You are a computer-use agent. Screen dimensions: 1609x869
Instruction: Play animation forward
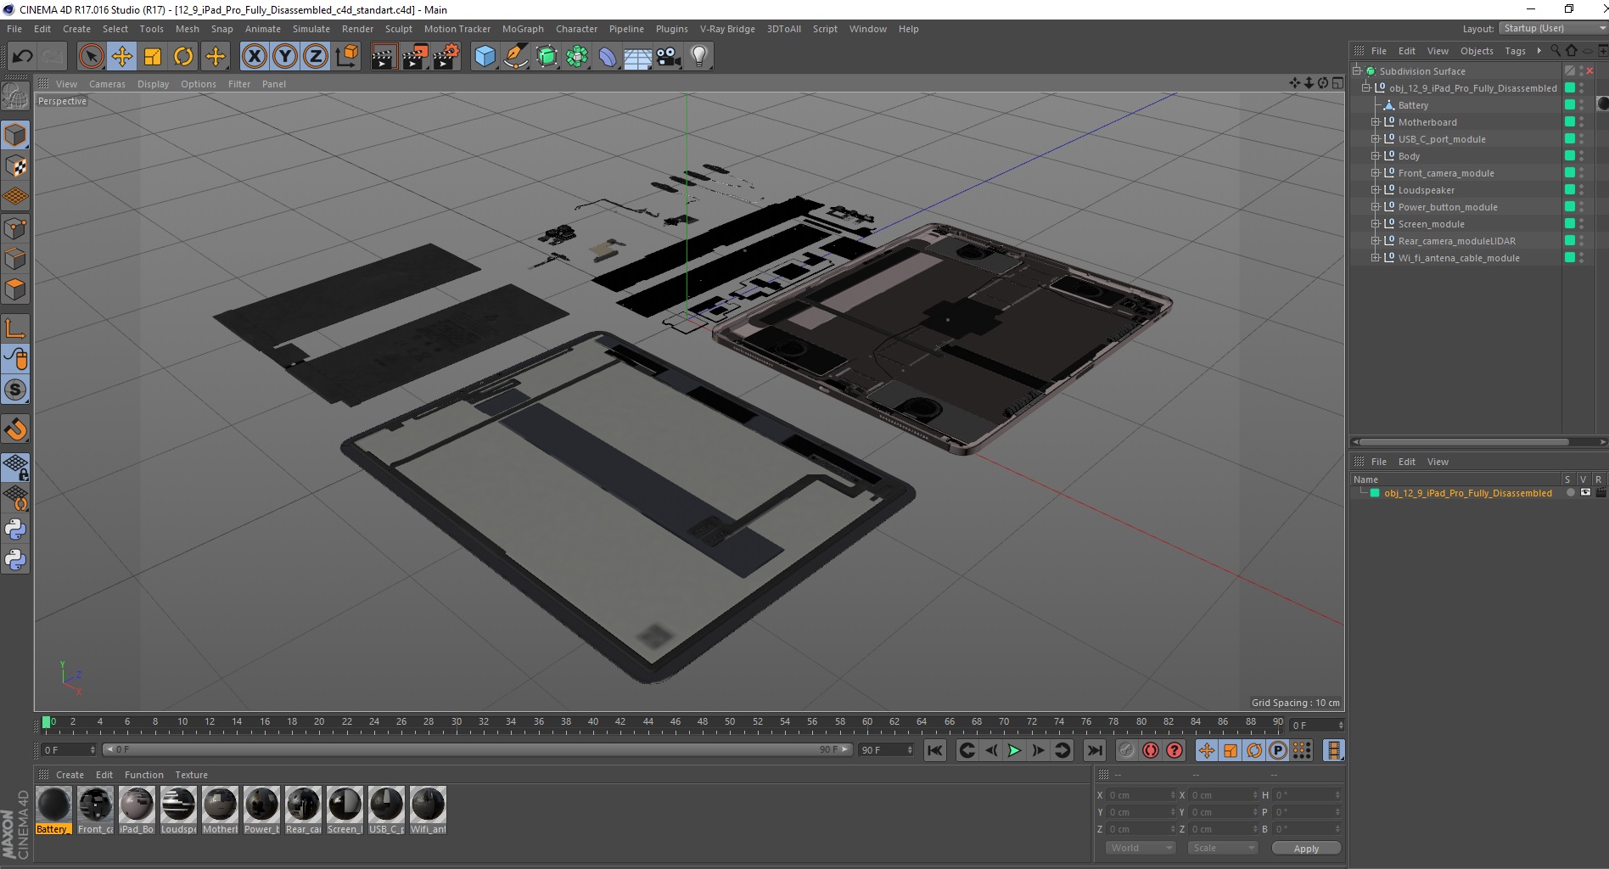[1014, 750]
